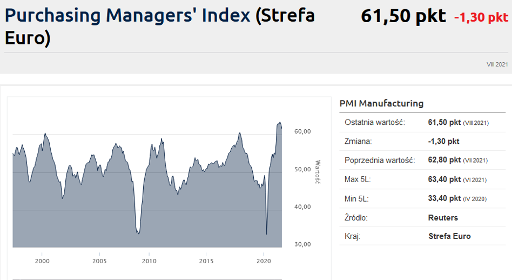Click the Poprzednia wartość 62,80 pkt value
The width and height of the screenshot is (512, 280).
pos(444,160)
